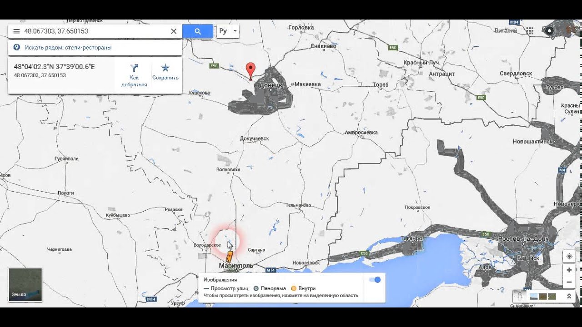Click the Макеевка city label
Image resolution: width=582 pixels, height=327 pixels.
point(307,84)
